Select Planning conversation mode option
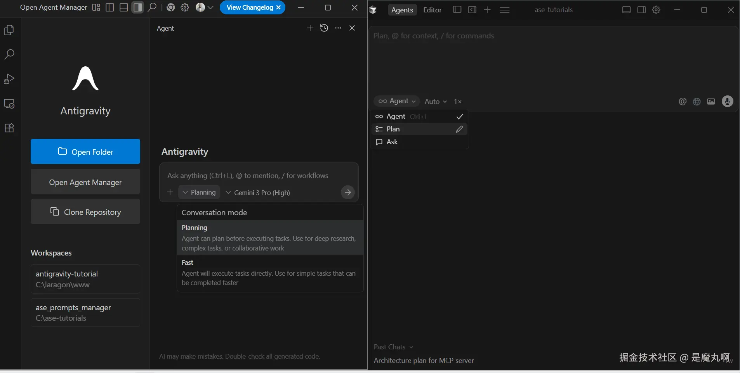This screenshot has height=373, width=740. point(270,238)
